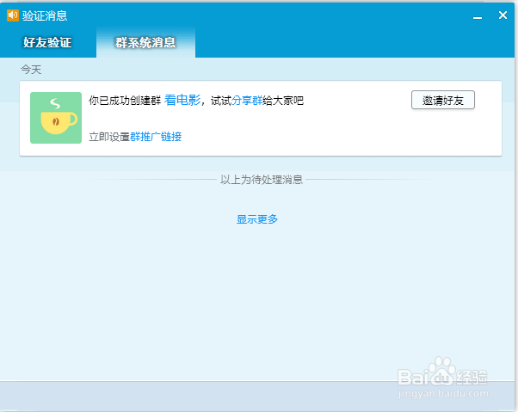This screenshot has height=412, width=518.
Task: Open the 看电影 group link
Action: tap(182, 100)
